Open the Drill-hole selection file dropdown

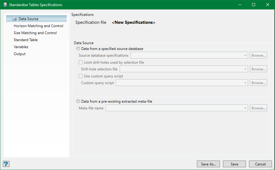coord(245,69)
